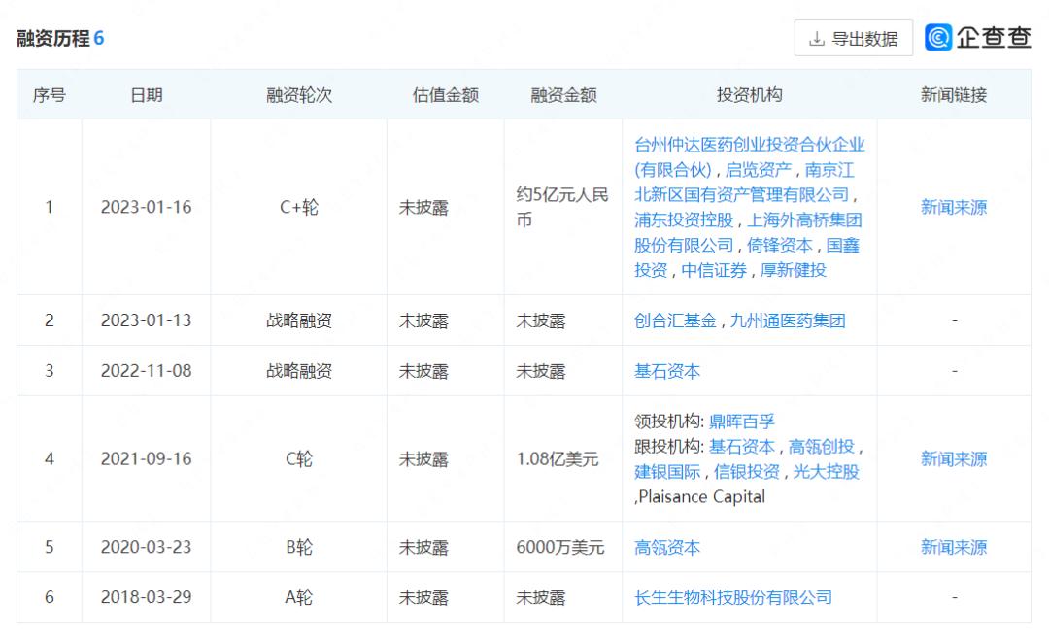Click the B轮 round cell

299,548
